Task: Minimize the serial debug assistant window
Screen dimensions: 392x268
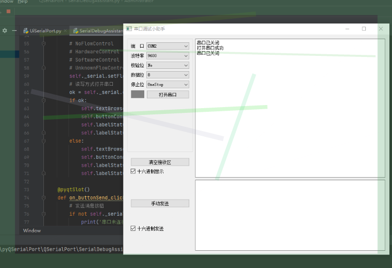Action: (x=347, y=29)
